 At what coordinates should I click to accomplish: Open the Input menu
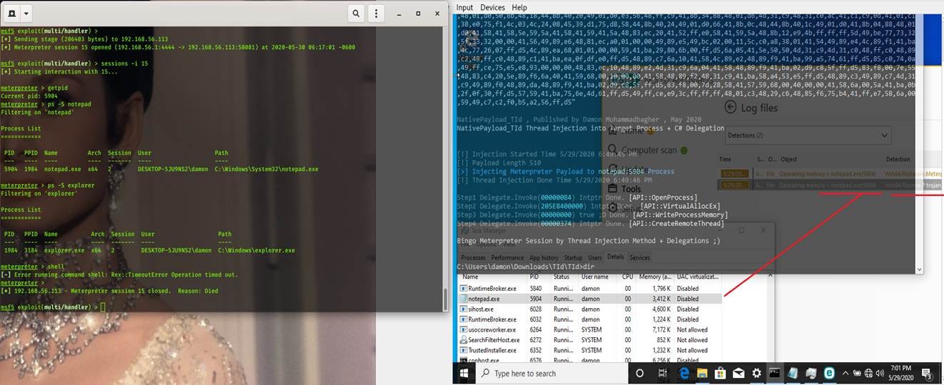click(x=465, y=7)
